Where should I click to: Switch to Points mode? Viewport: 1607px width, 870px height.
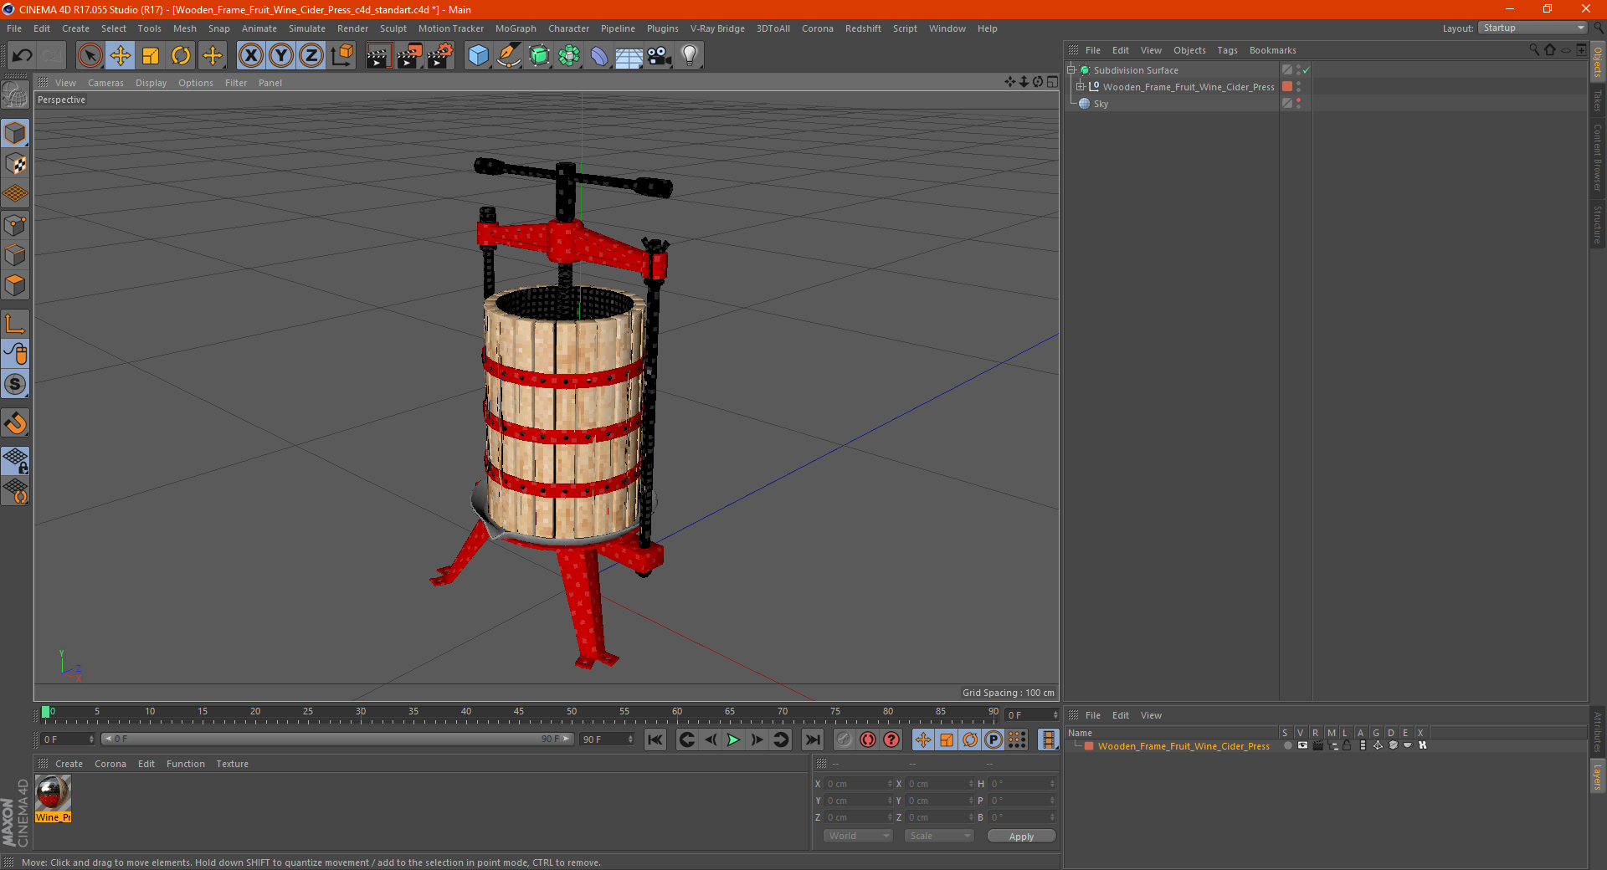[x=15, y=225]
